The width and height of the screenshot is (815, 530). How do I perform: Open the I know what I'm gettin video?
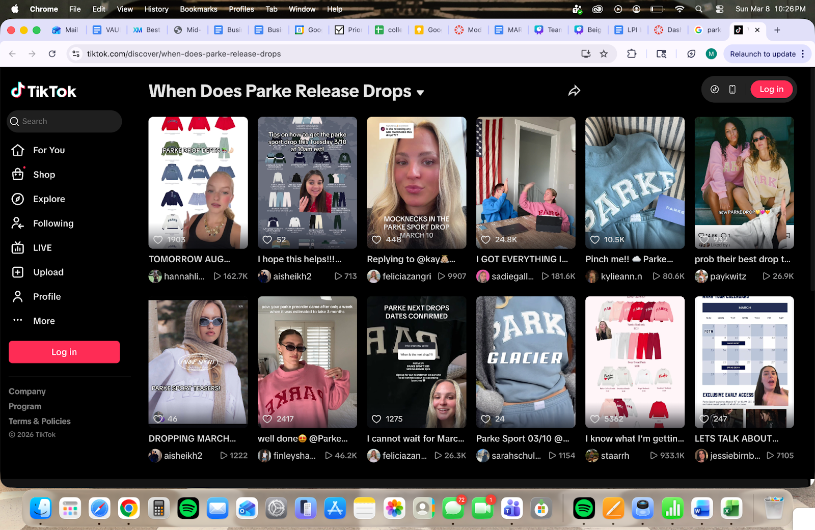(635, 362)
